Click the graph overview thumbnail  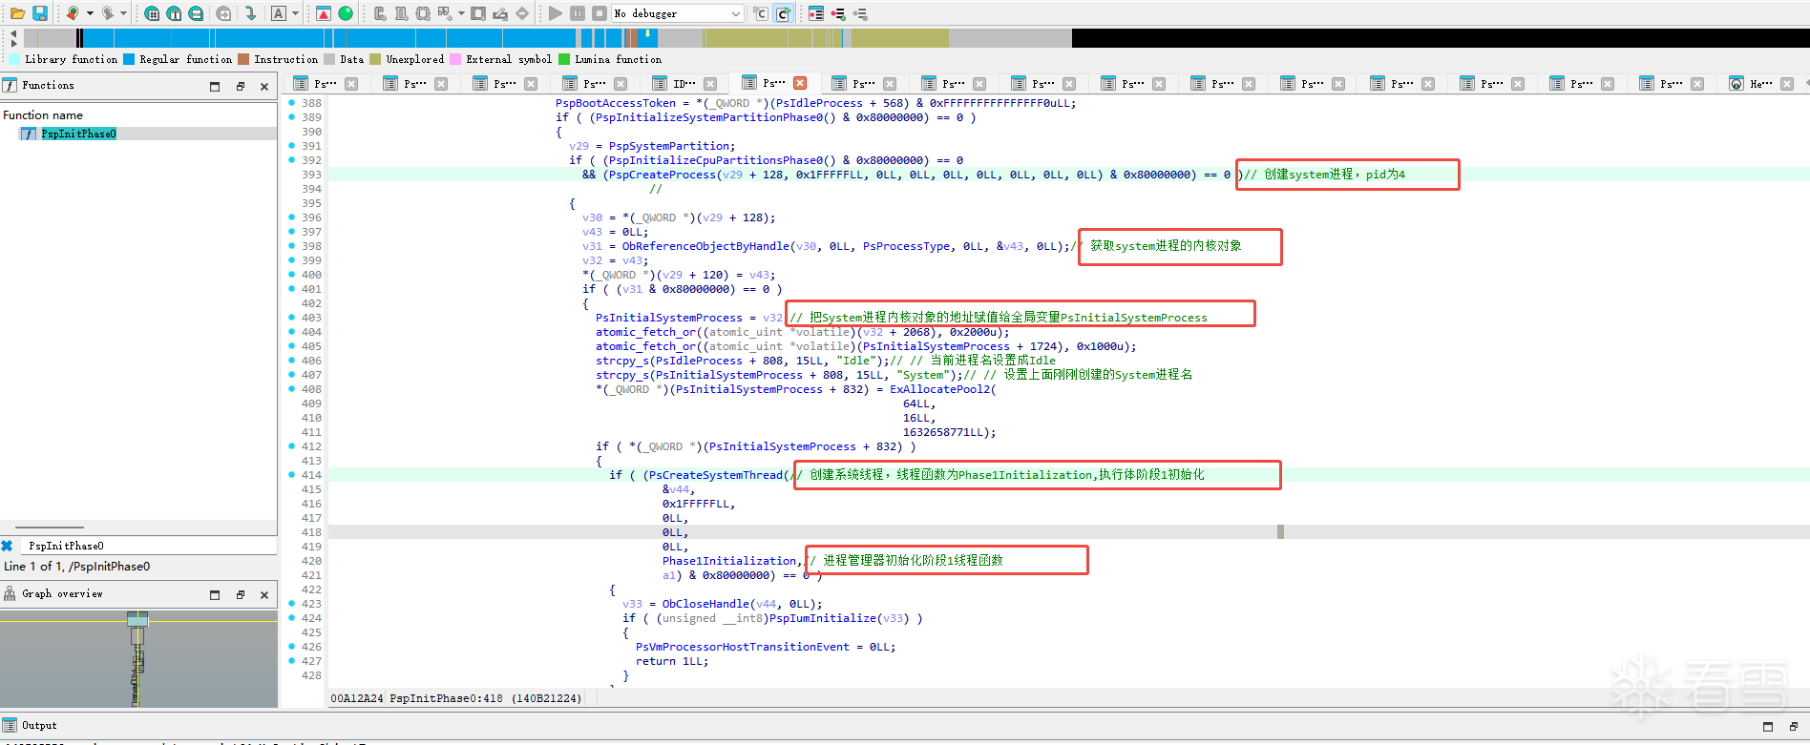click(x=138, y=658)
